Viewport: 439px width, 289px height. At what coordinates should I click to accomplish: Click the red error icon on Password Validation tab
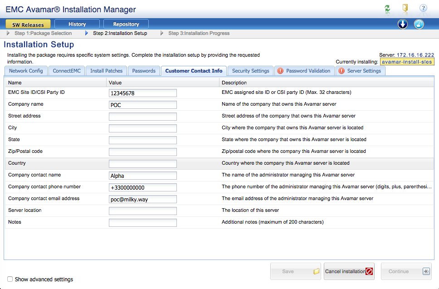point(280,71)
